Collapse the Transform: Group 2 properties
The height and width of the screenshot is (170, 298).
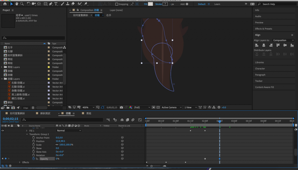point(27,134)
